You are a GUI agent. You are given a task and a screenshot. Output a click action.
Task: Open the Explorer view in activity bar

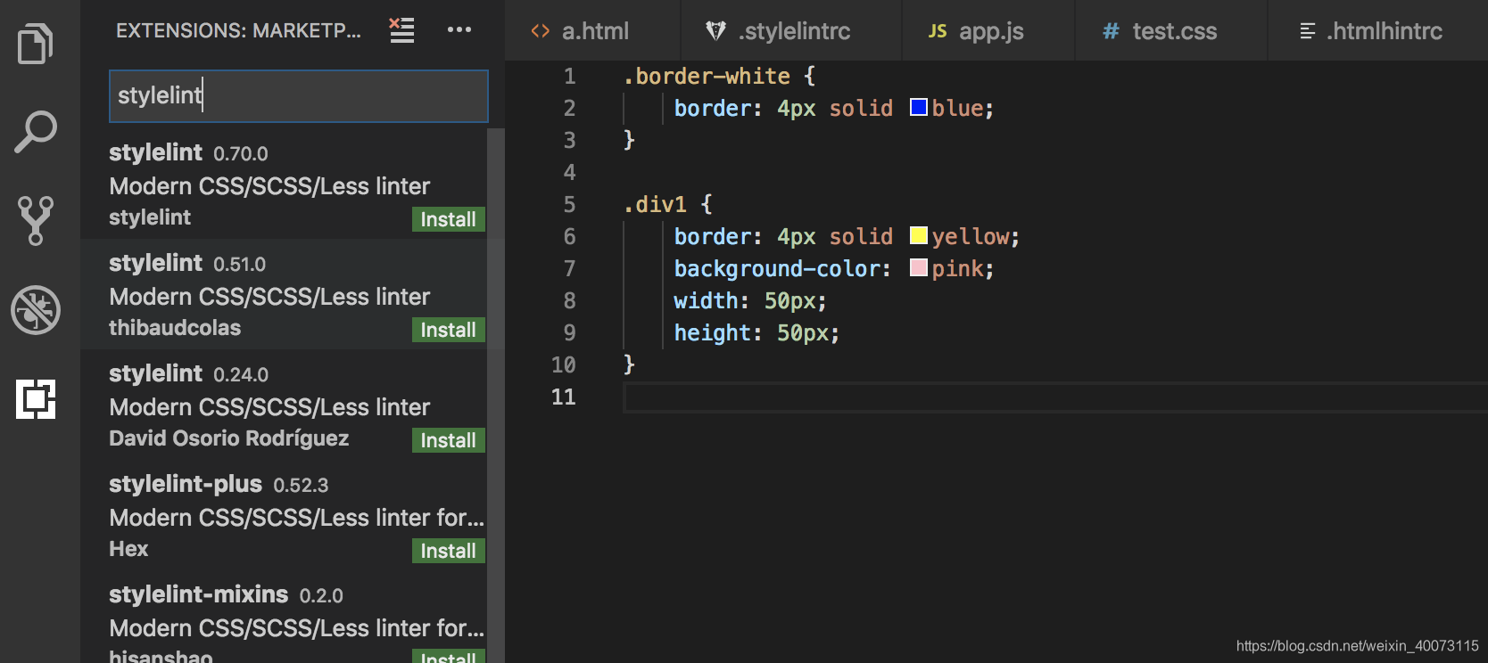coord(36,43)
